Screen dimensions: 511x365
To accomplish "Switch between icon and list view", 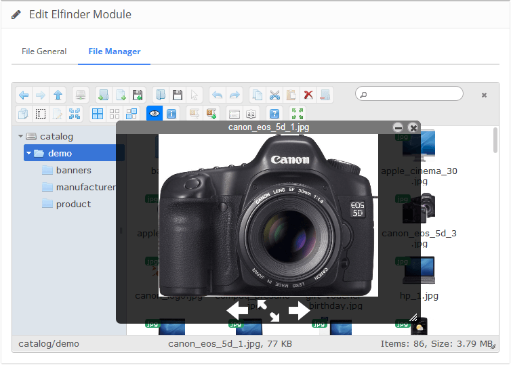I will point(234,114).
